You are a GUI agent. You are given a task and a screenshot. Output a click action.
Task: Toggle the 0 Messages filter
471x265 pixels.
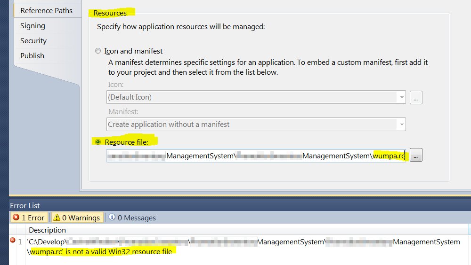pyautogui.click(x=132, y=218)
